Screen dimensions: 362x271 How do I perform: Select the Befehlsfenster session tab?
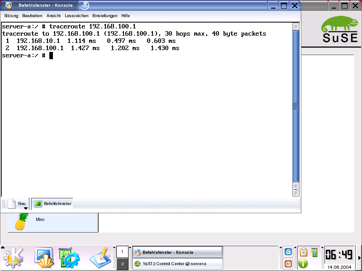coord(52,204)
